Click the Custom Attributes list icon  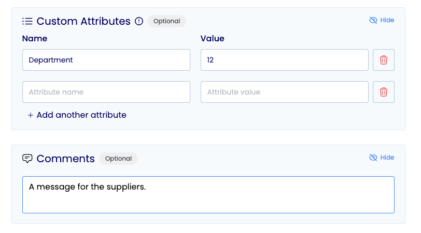[27, 21]
